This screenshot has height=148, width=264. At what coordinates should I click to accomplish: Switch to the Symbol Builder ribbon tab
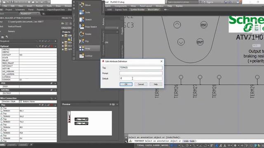point(137,9)
